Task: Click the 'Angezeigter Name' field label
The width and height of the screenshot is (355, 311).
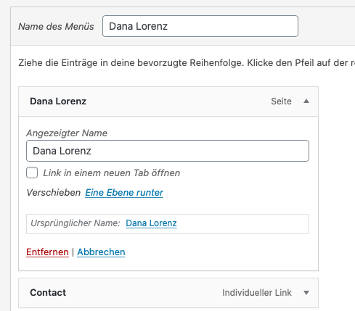Action: (x=67, y=133)
